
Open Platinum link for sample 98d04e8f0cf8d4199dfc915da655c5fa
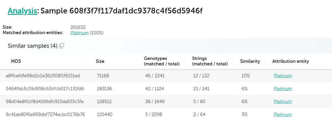click(283, 102)
